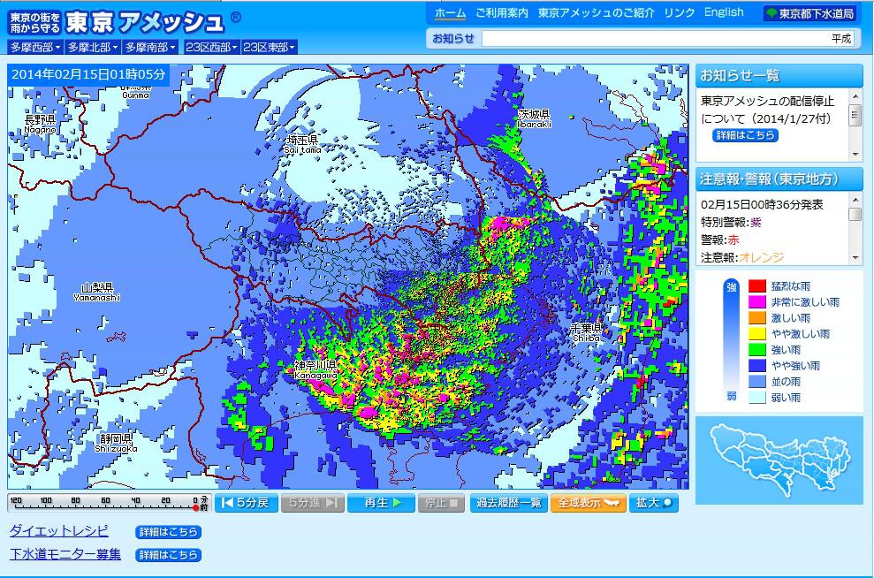Expand the 23区西部 area dropdown
The image size is (874, 578).
[212, 48]
